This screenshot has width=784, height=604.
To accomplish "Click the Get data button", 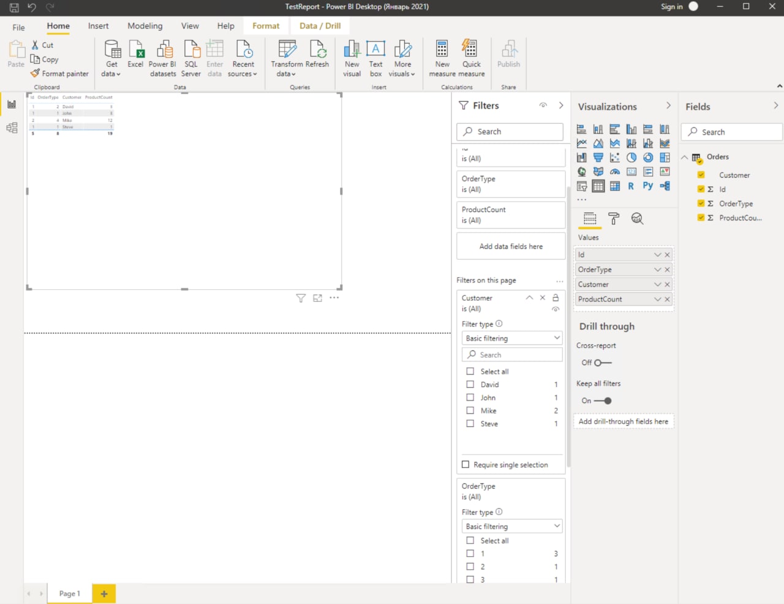I will 111,58.
